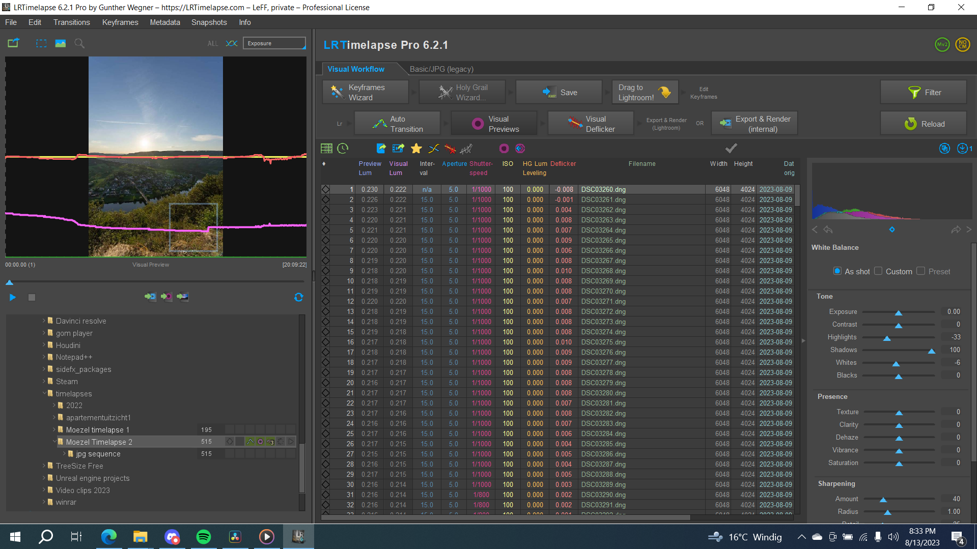Toggle keyframe diamond for DSC03285.dng row
This screenshot has height=549, width=977.
click(325, 444)
